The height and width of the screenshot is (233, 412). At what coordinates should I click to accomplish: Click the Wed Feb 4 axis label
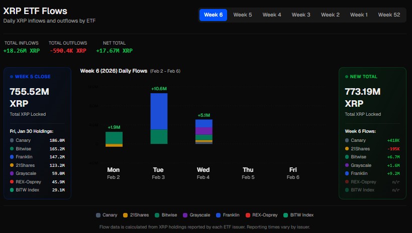203,173
